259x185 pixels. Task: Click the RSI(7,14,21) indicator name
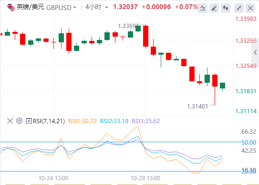(x=49, y=121)
